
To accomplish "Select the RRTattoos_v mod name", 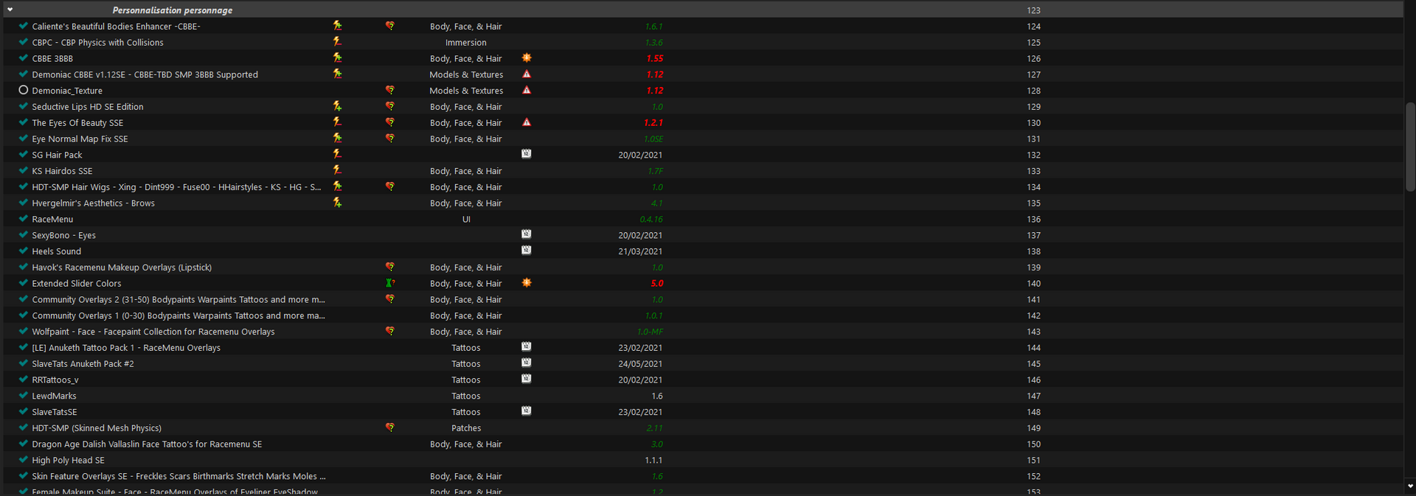I will tap(55, 380).
